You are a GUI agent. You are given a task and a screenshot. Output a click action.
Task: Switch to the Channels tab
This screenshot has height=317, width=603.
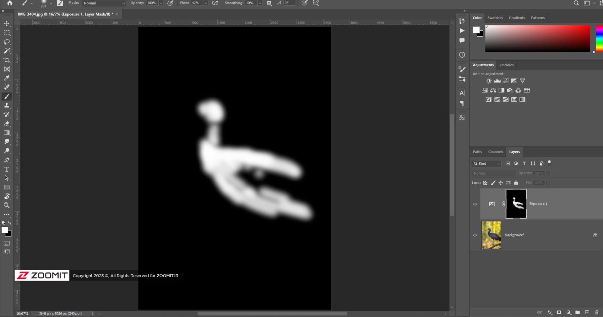pos(495,152)
